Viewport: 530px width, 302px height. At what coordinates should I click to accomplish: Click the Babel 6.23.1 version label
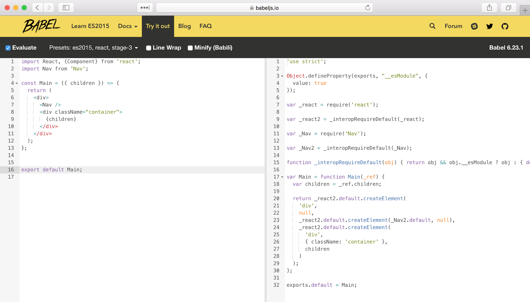tap(506, 48)
